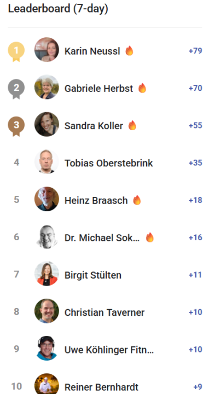Screen dimensions: 209x394
Task: Click the silver second-place medal badge
Action: 16,89
